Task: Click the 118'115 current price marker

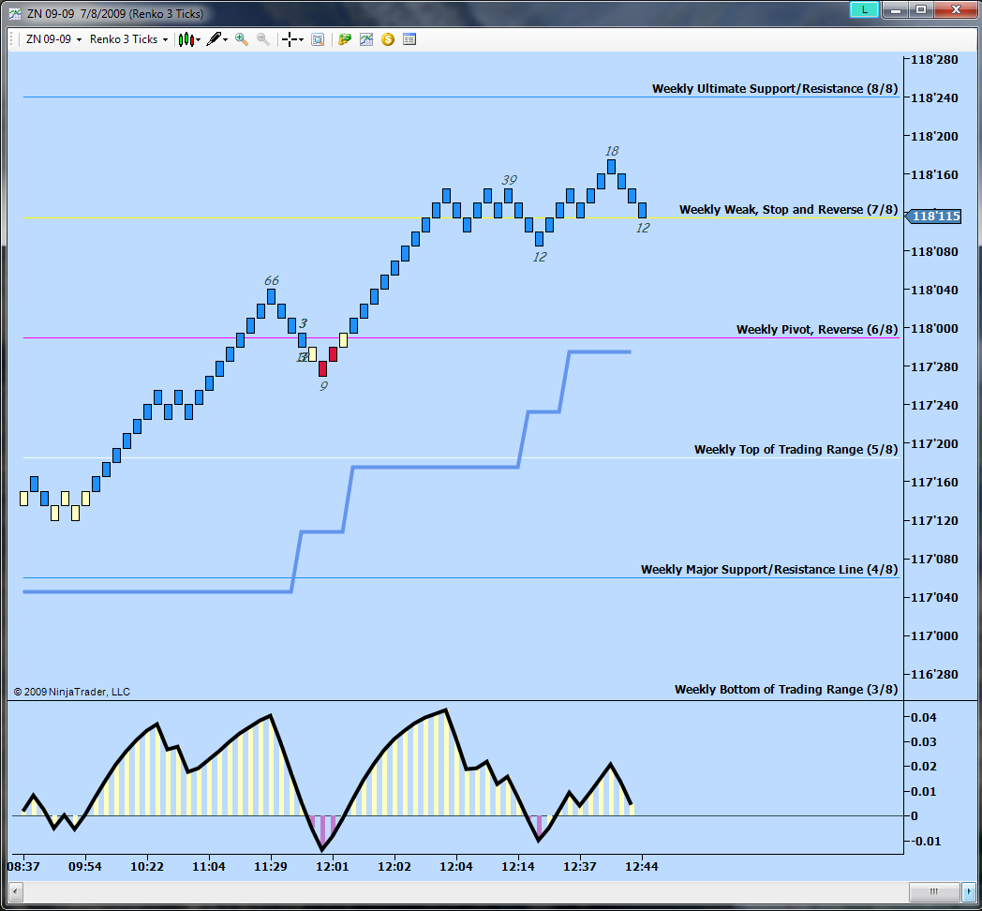Action: pos(934,217)
